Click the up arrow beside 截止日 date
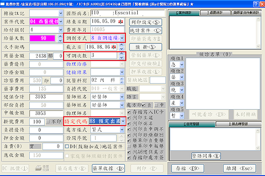This screenshot has width=265, height=176. point(121,45)
